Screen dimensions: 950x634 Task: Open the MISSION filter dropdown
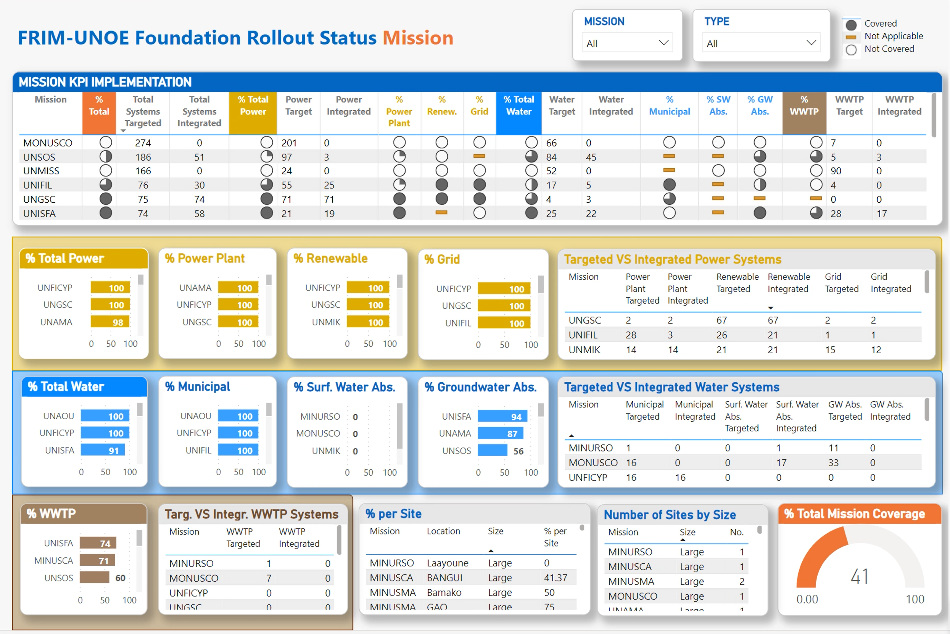627,43
